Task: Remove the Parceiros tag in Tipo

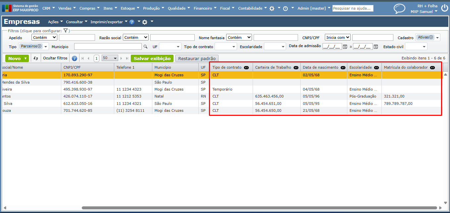Action: tap(39, 46)
